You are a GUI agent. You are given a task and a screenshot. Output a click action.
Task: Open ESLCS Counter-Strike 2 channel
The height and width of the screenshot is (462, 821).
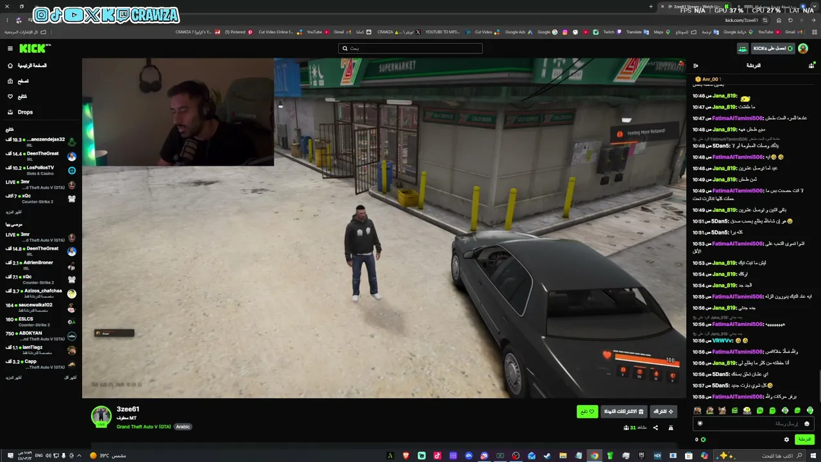[40, 321]
